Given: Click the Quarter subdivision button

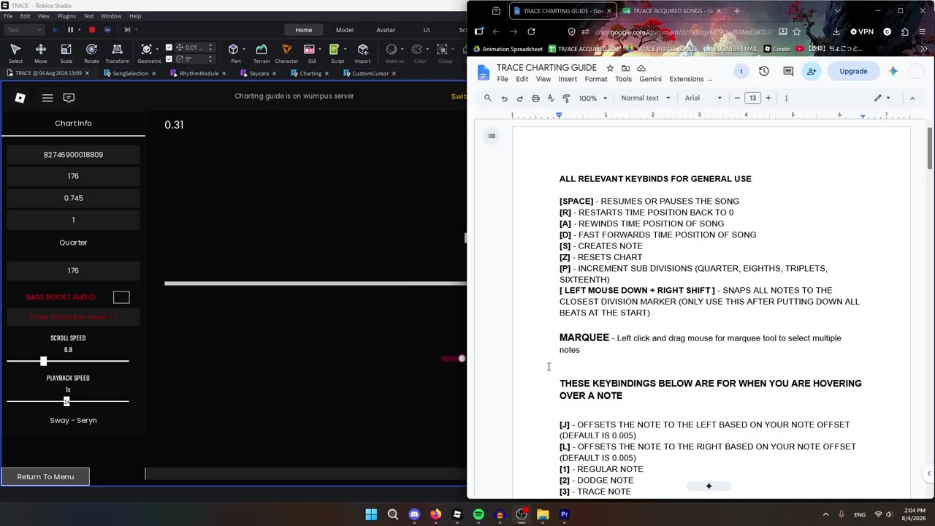Looking at the screenshot, I should [73, 243].
